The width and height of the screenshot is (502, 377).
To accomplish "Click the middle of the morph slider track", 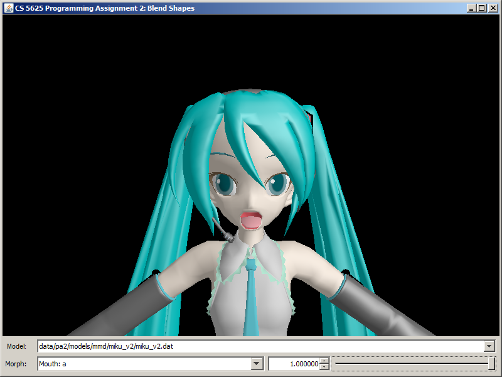I will [414, 364].
